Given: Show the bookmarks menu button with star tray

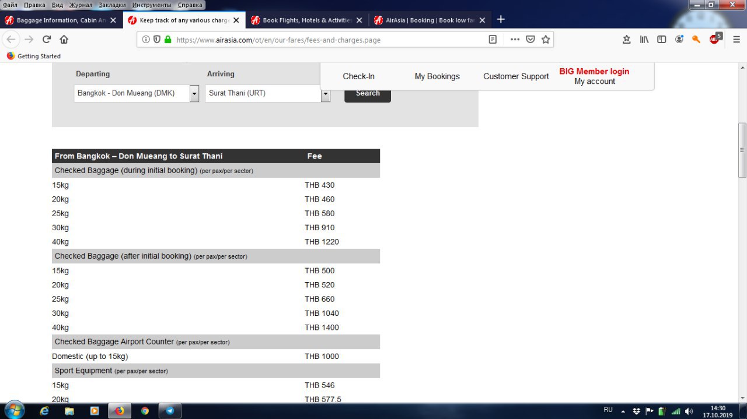Looking at the screenshot, I should 627,40.
